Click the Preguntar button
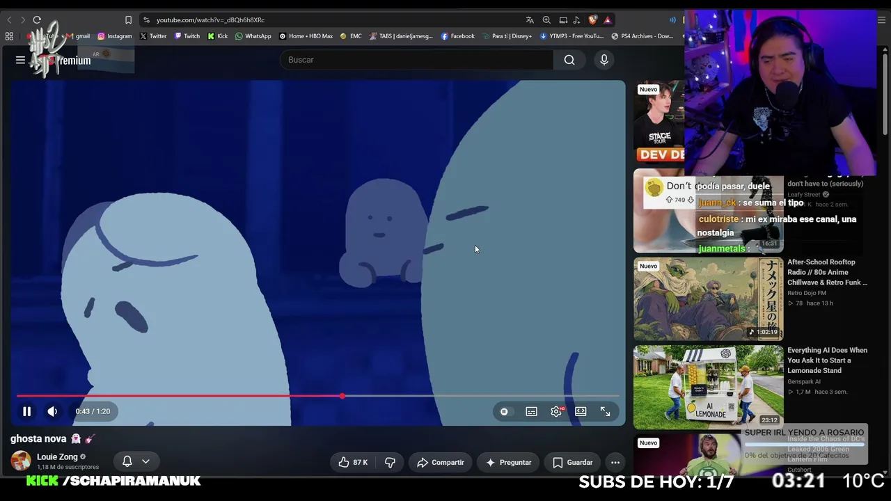Viewport: 891px width, 501px height. 508,462
